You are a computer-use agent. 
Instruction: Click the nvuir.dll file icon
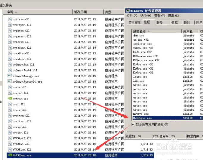point(10,110)
